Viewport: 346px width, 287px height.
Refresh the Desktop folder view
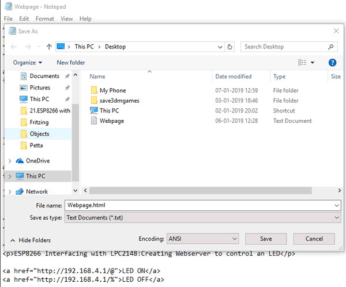pos(230,47)
